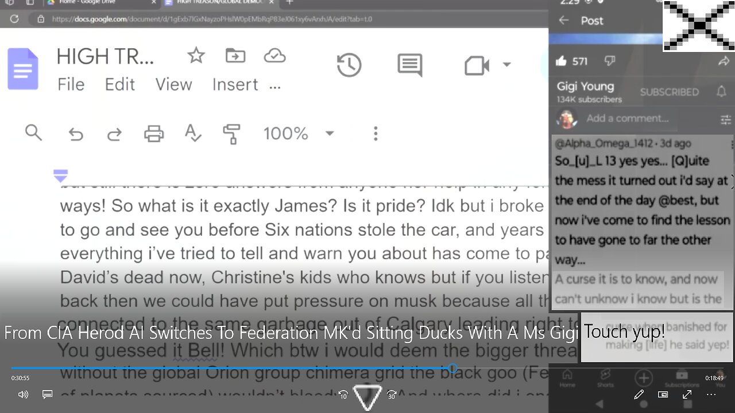Screen dimensions: 735x413
Task: Skip back 10 seconds
Action: [343, 395]
